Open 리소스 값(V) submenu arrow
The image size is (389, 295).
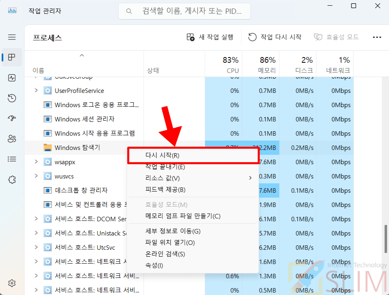pyautogui.click(x=250, y=178)
